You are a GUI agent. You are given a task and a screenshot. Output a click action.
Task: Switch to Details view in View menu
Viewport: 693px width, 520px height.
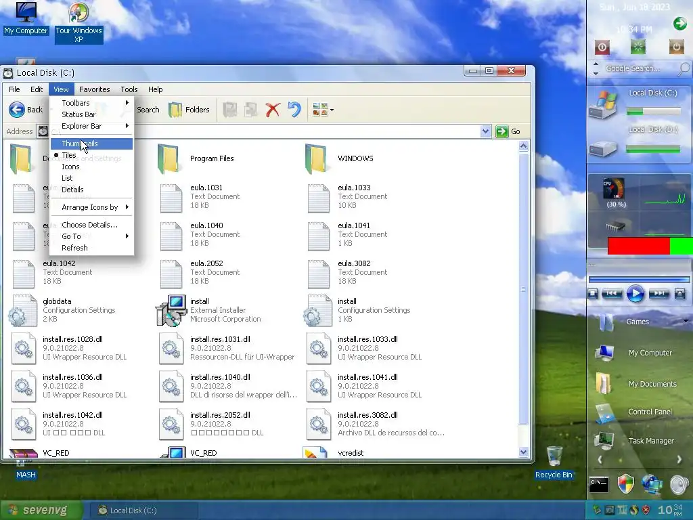point(91,190)
